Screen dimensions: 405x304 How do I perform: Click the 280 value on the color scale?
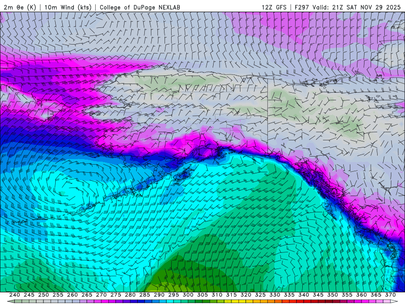point(130,295)
